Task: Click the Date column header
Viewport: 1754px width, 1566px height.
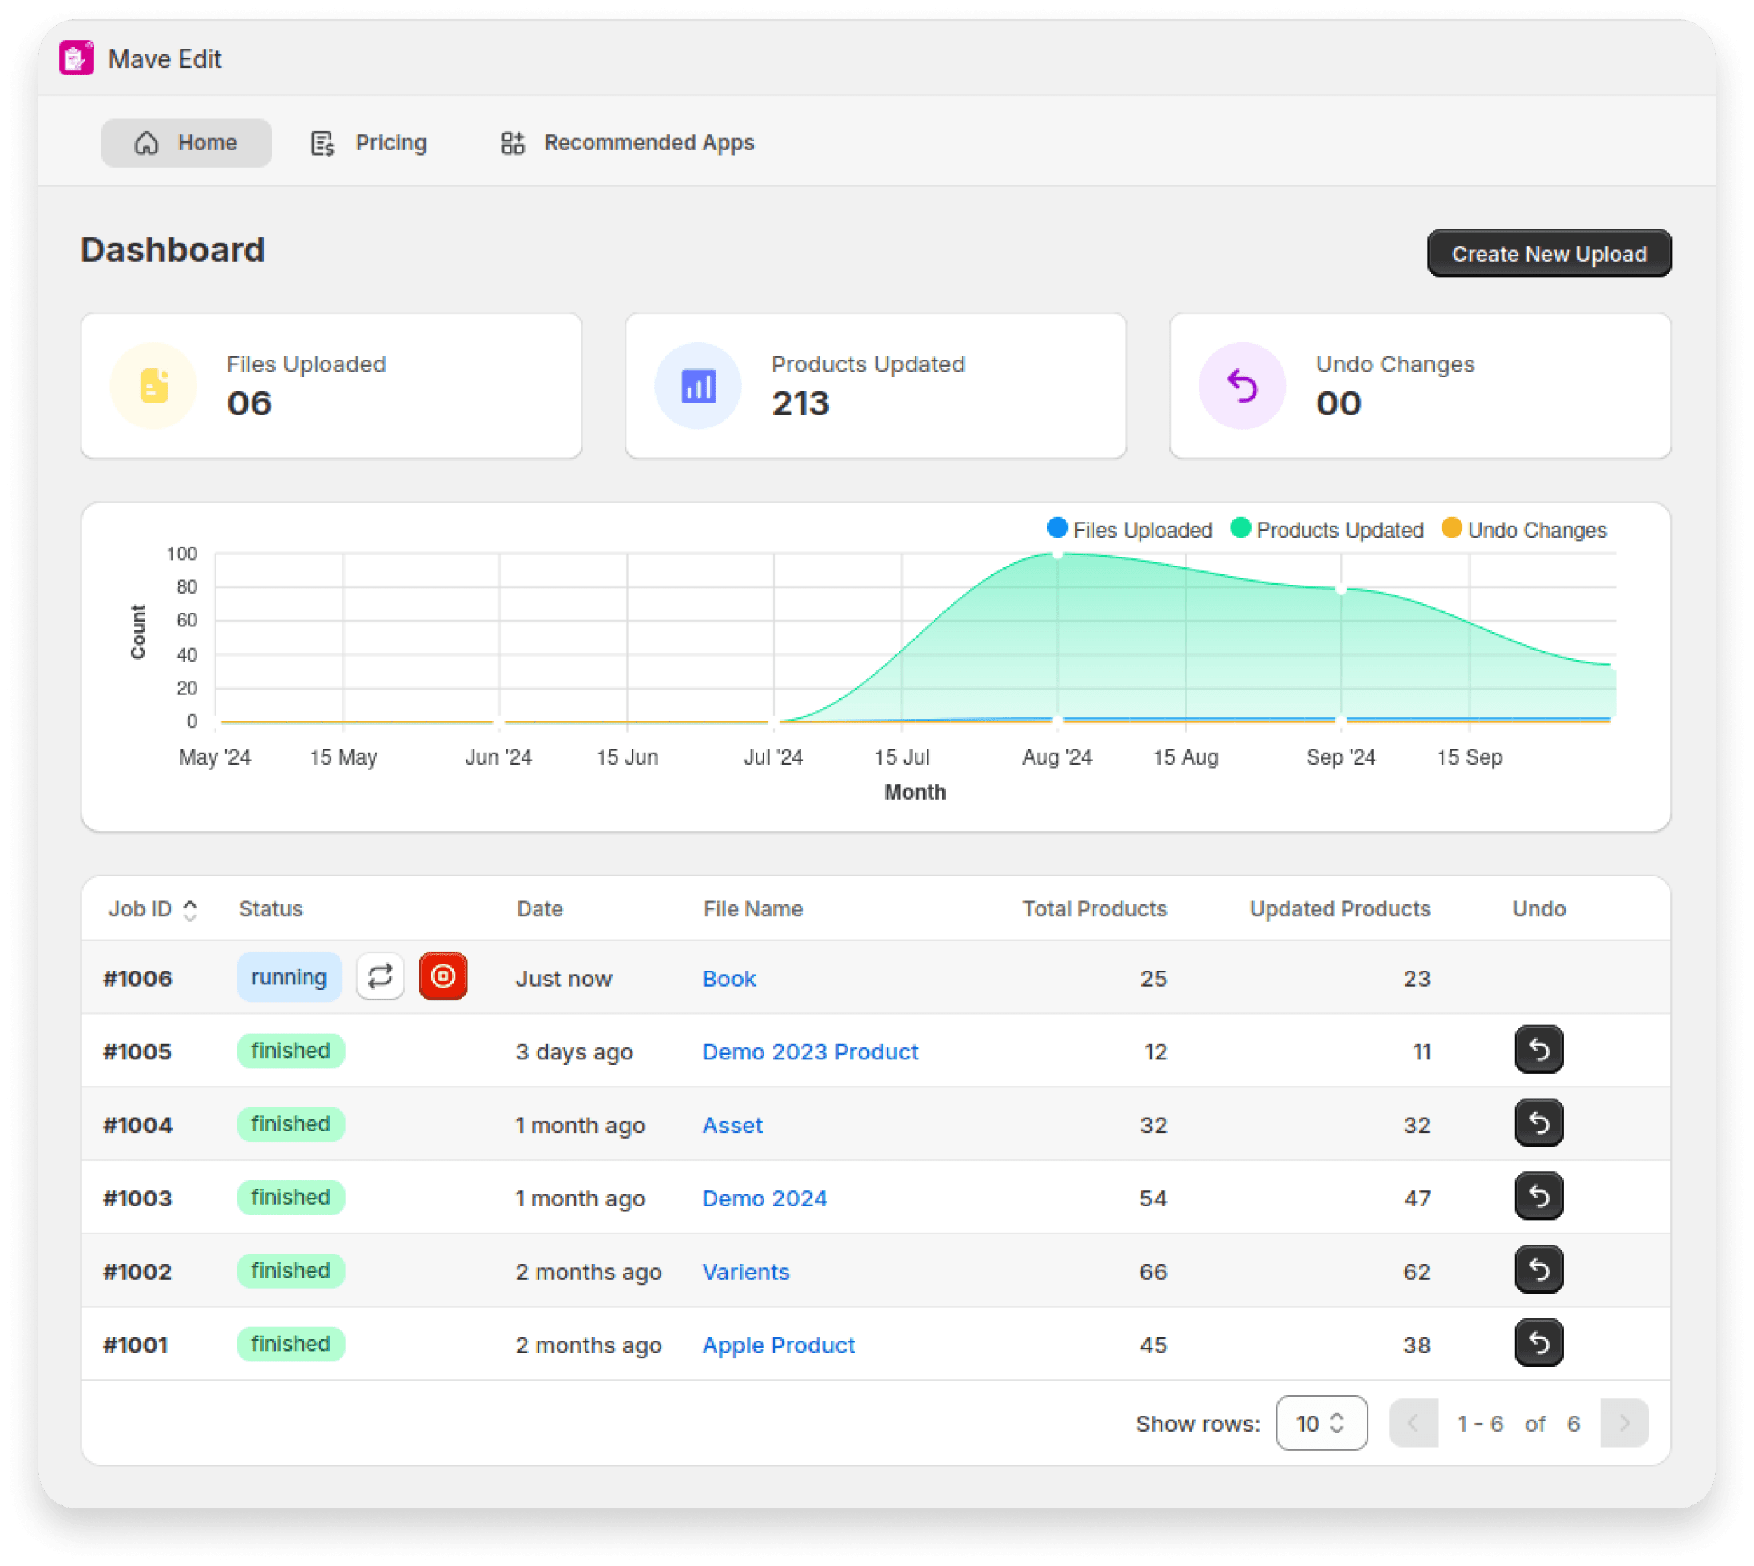Action: click(539, 908)
